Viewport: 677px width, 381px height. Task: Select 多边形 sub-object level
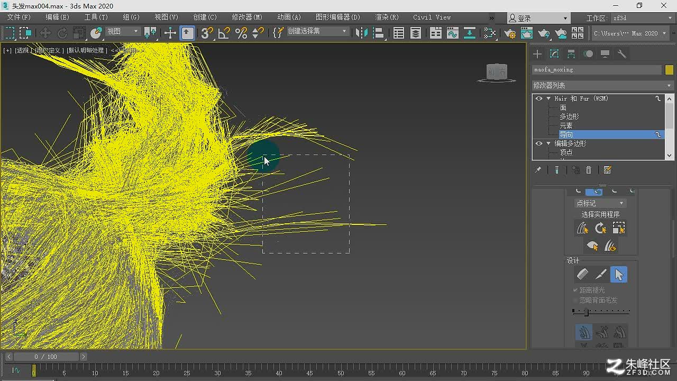click(x=569, y=116)
